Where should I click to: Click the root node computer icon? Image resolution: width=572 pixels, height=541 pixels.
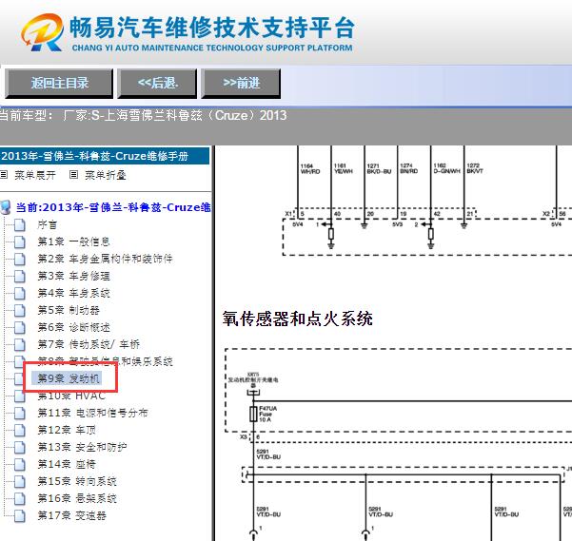click(6, 207)
